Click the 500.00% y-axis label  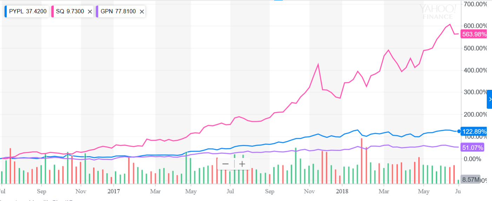pos(474,48)
